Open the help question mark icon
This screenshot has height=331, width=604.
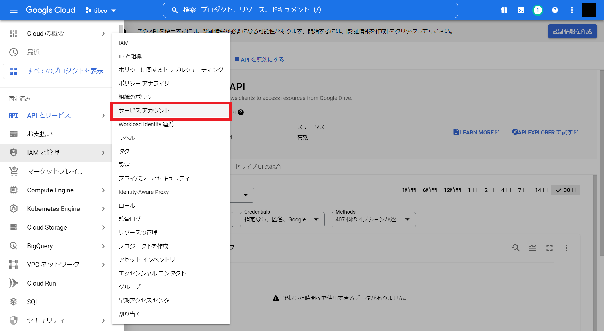pyautogui.click(x=555, y=10)
